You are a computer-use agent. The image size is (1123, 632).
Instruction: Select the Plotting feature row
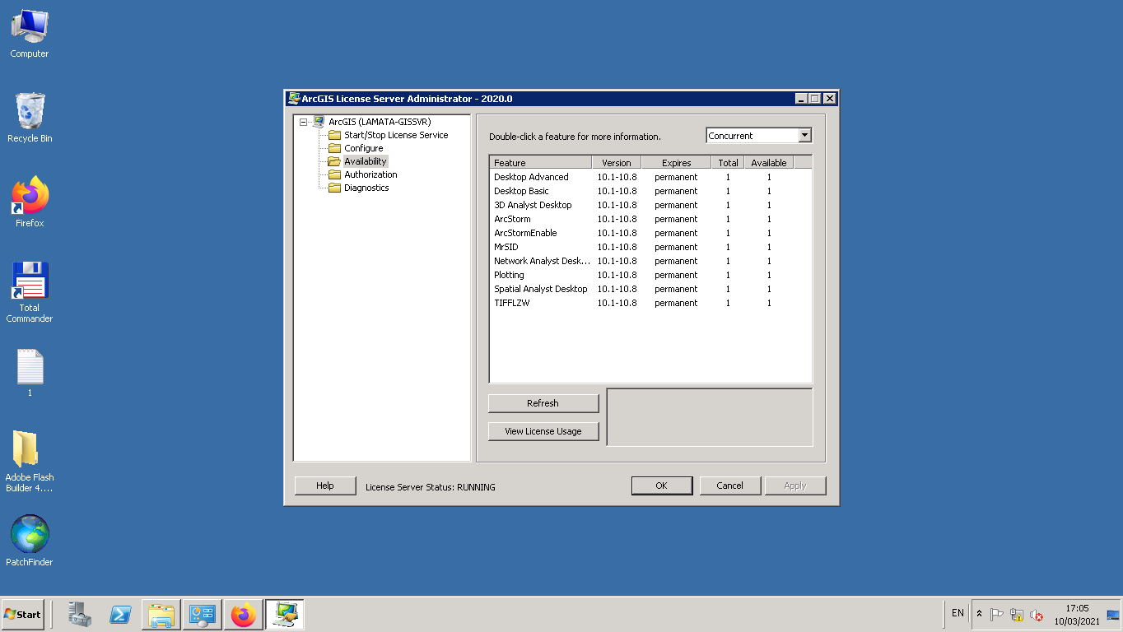pos(650,275)
